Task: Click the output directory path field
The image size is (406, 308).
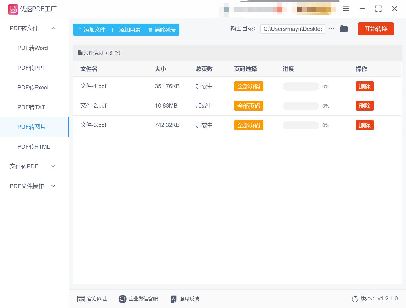Action: click(293, 29)
